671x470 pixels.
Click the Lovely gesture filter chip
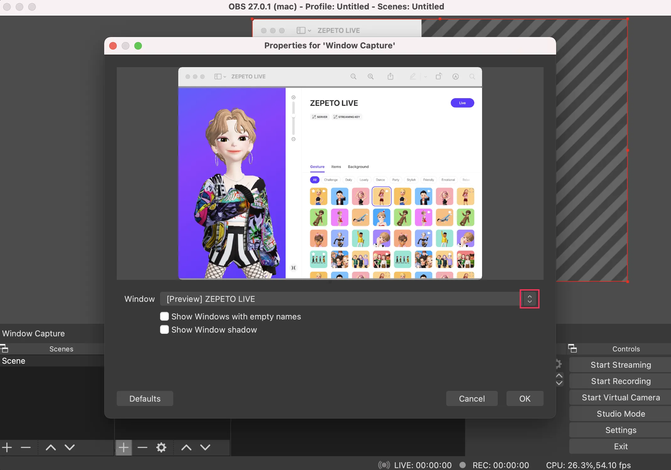pyautogui.click(x=364, y=180)
